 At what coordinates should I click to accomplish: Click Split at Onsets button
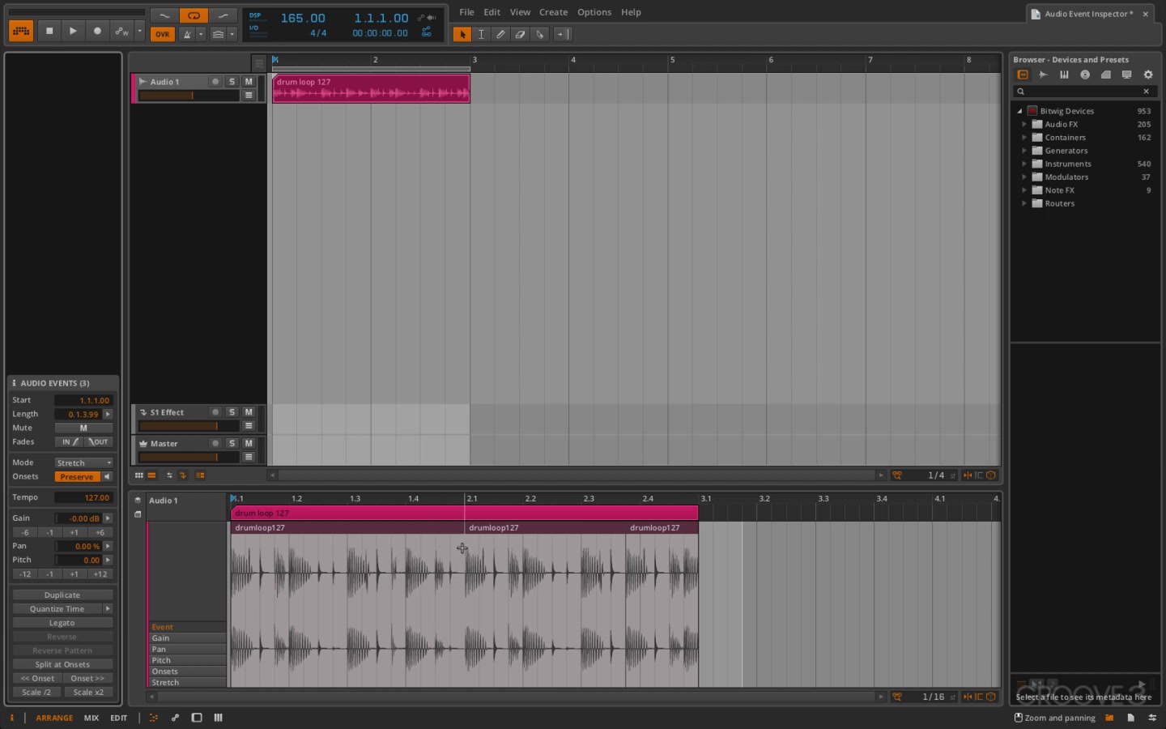point(62,664)
